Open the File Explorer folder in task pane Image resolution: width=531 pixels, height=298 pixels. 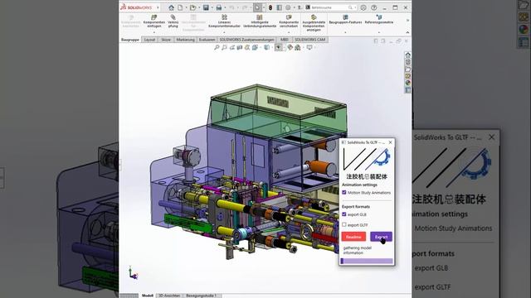click(x=407, y=69)
